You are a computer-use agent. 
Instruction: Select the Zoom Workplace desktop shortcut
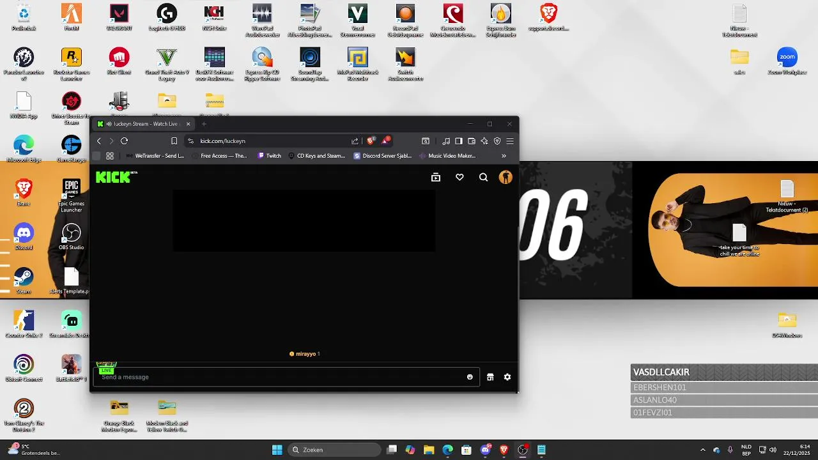(787, 61)
